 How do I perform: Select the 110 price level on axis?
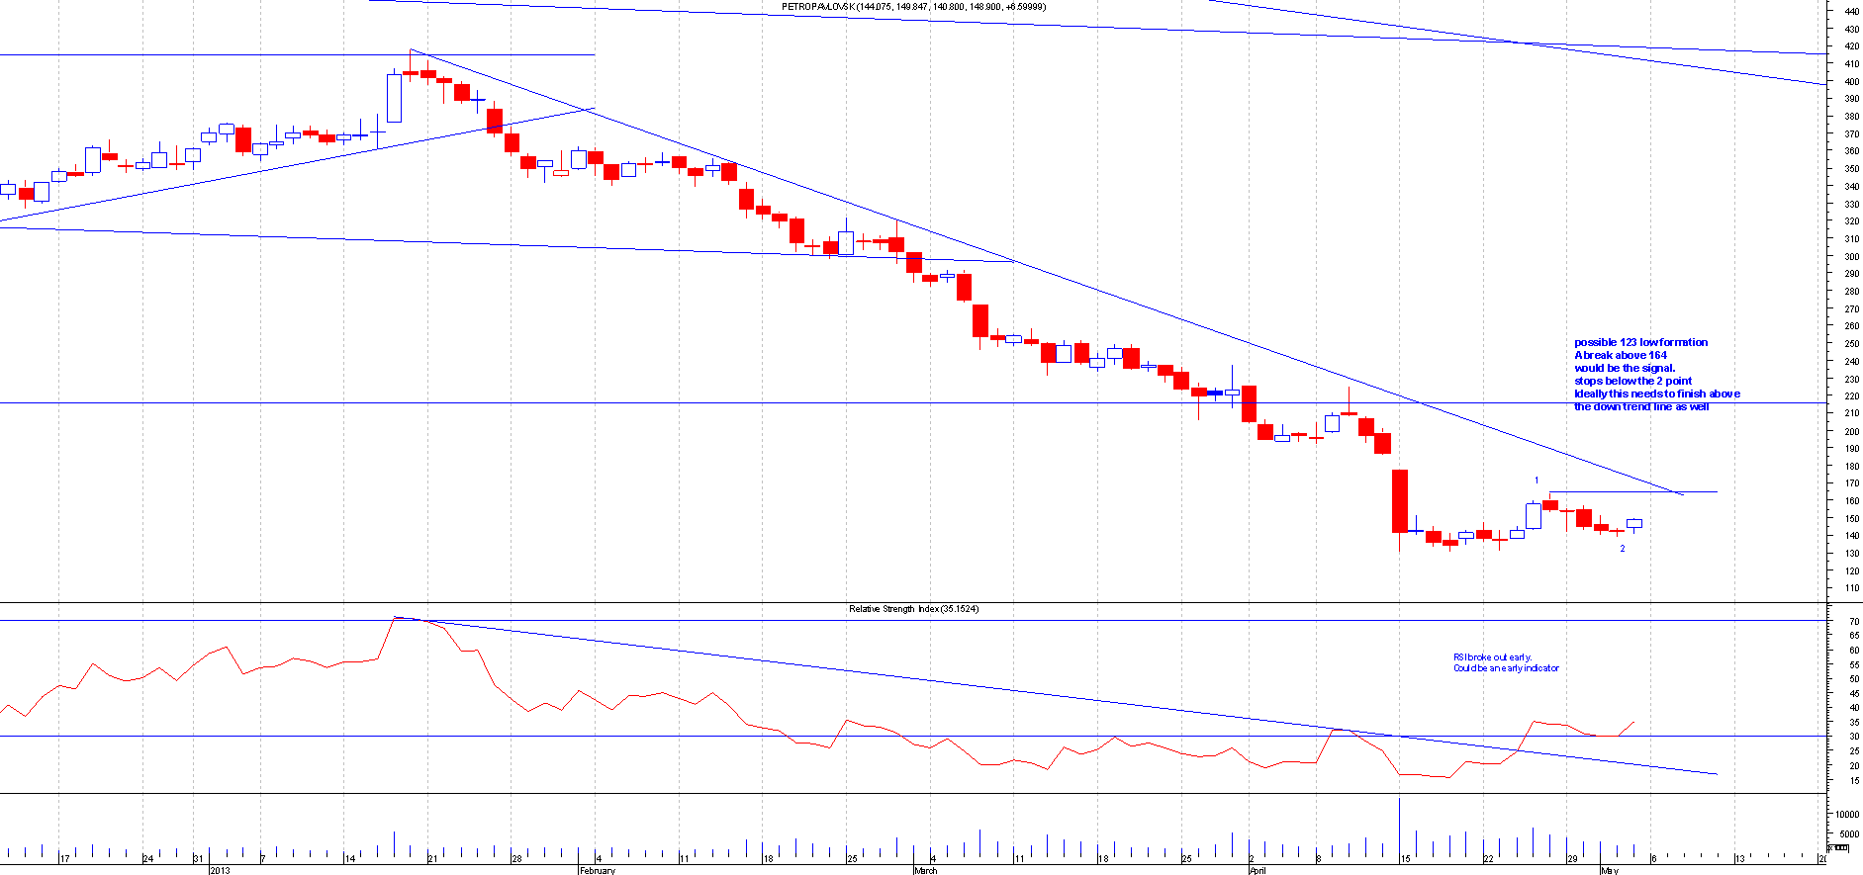click(x=1851, y=588)
